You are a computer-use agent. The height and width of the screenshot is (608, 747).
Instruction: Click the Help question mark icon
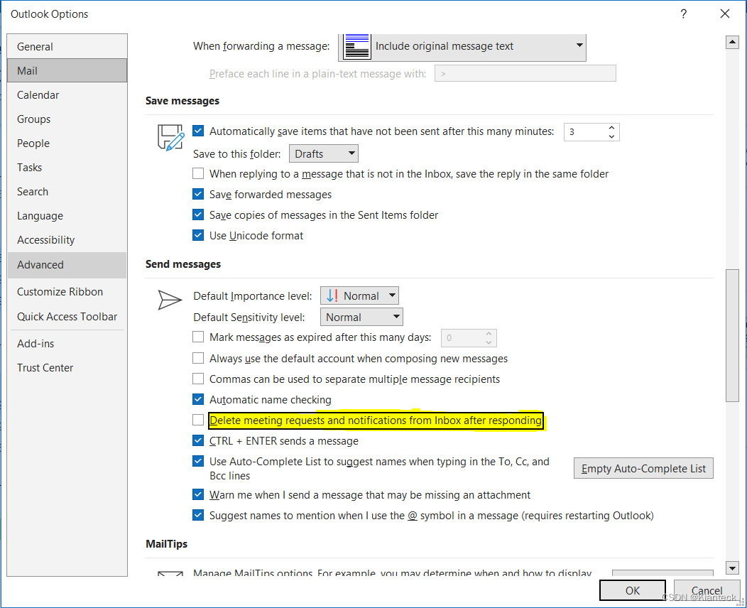tap(684, 13)
